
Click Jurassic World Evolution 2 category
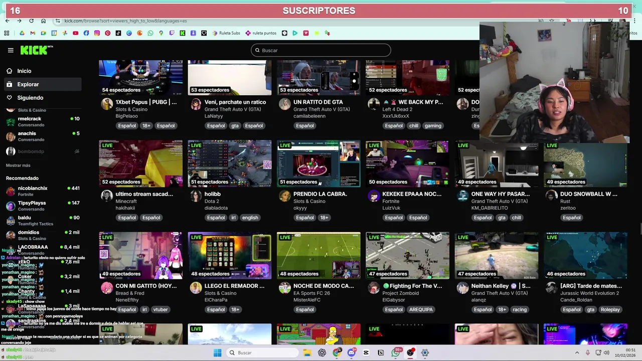590,293
